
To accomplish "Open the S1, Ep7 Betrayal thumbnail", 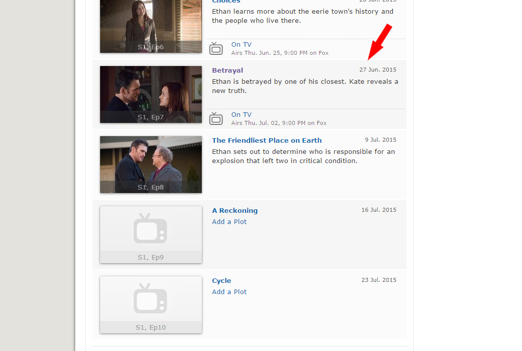I will 151,94.
